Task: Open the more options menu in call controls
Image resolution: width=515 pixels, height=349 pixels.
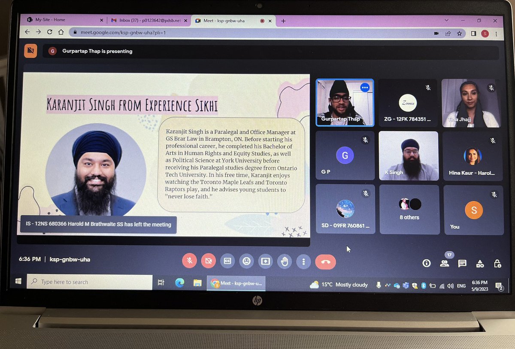Action: click(x=303, y=261)
